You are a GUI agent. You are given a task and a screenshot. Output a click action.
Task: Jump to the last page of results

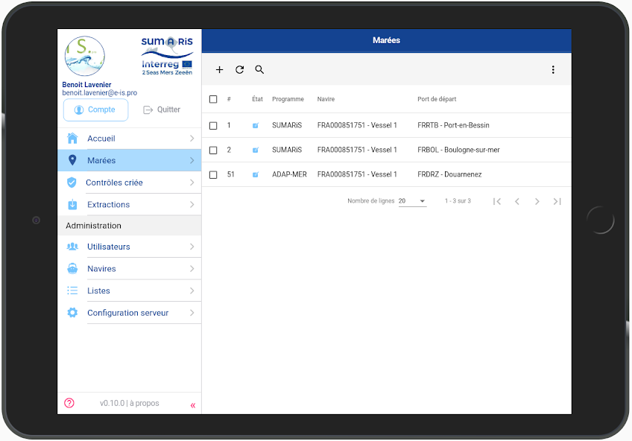[x=557, y=201]
